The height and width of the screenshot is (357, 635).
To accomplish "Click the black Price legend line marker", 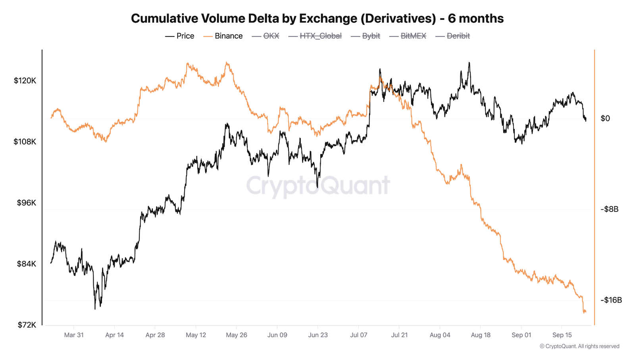I will pos(170,36).
